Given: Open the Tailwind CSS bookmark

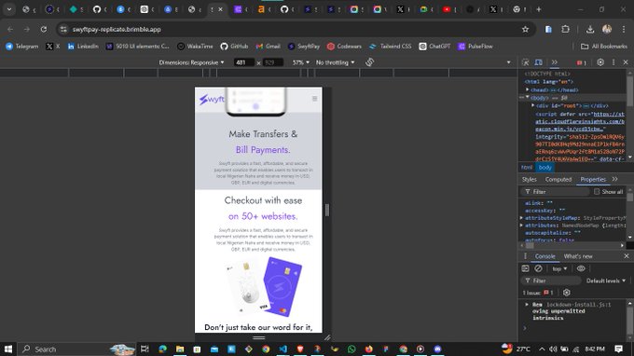Looking at the screenshot, I should (390, 47).
